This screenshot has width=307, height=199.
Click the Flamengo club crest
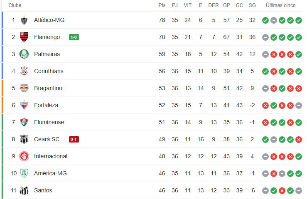coord(24,37)
